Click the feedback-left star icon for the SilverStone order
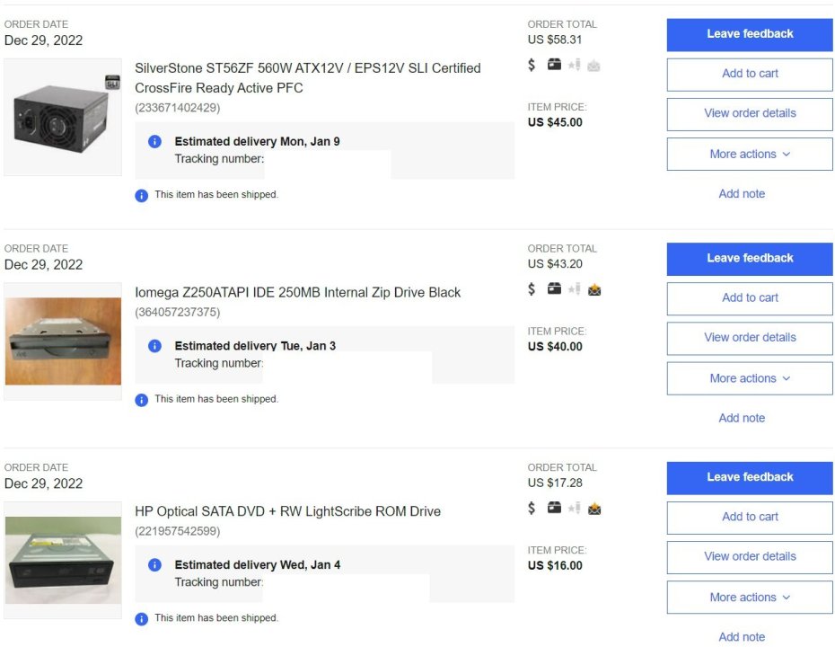The image size is (835, 647). click(x=574, y=65)
